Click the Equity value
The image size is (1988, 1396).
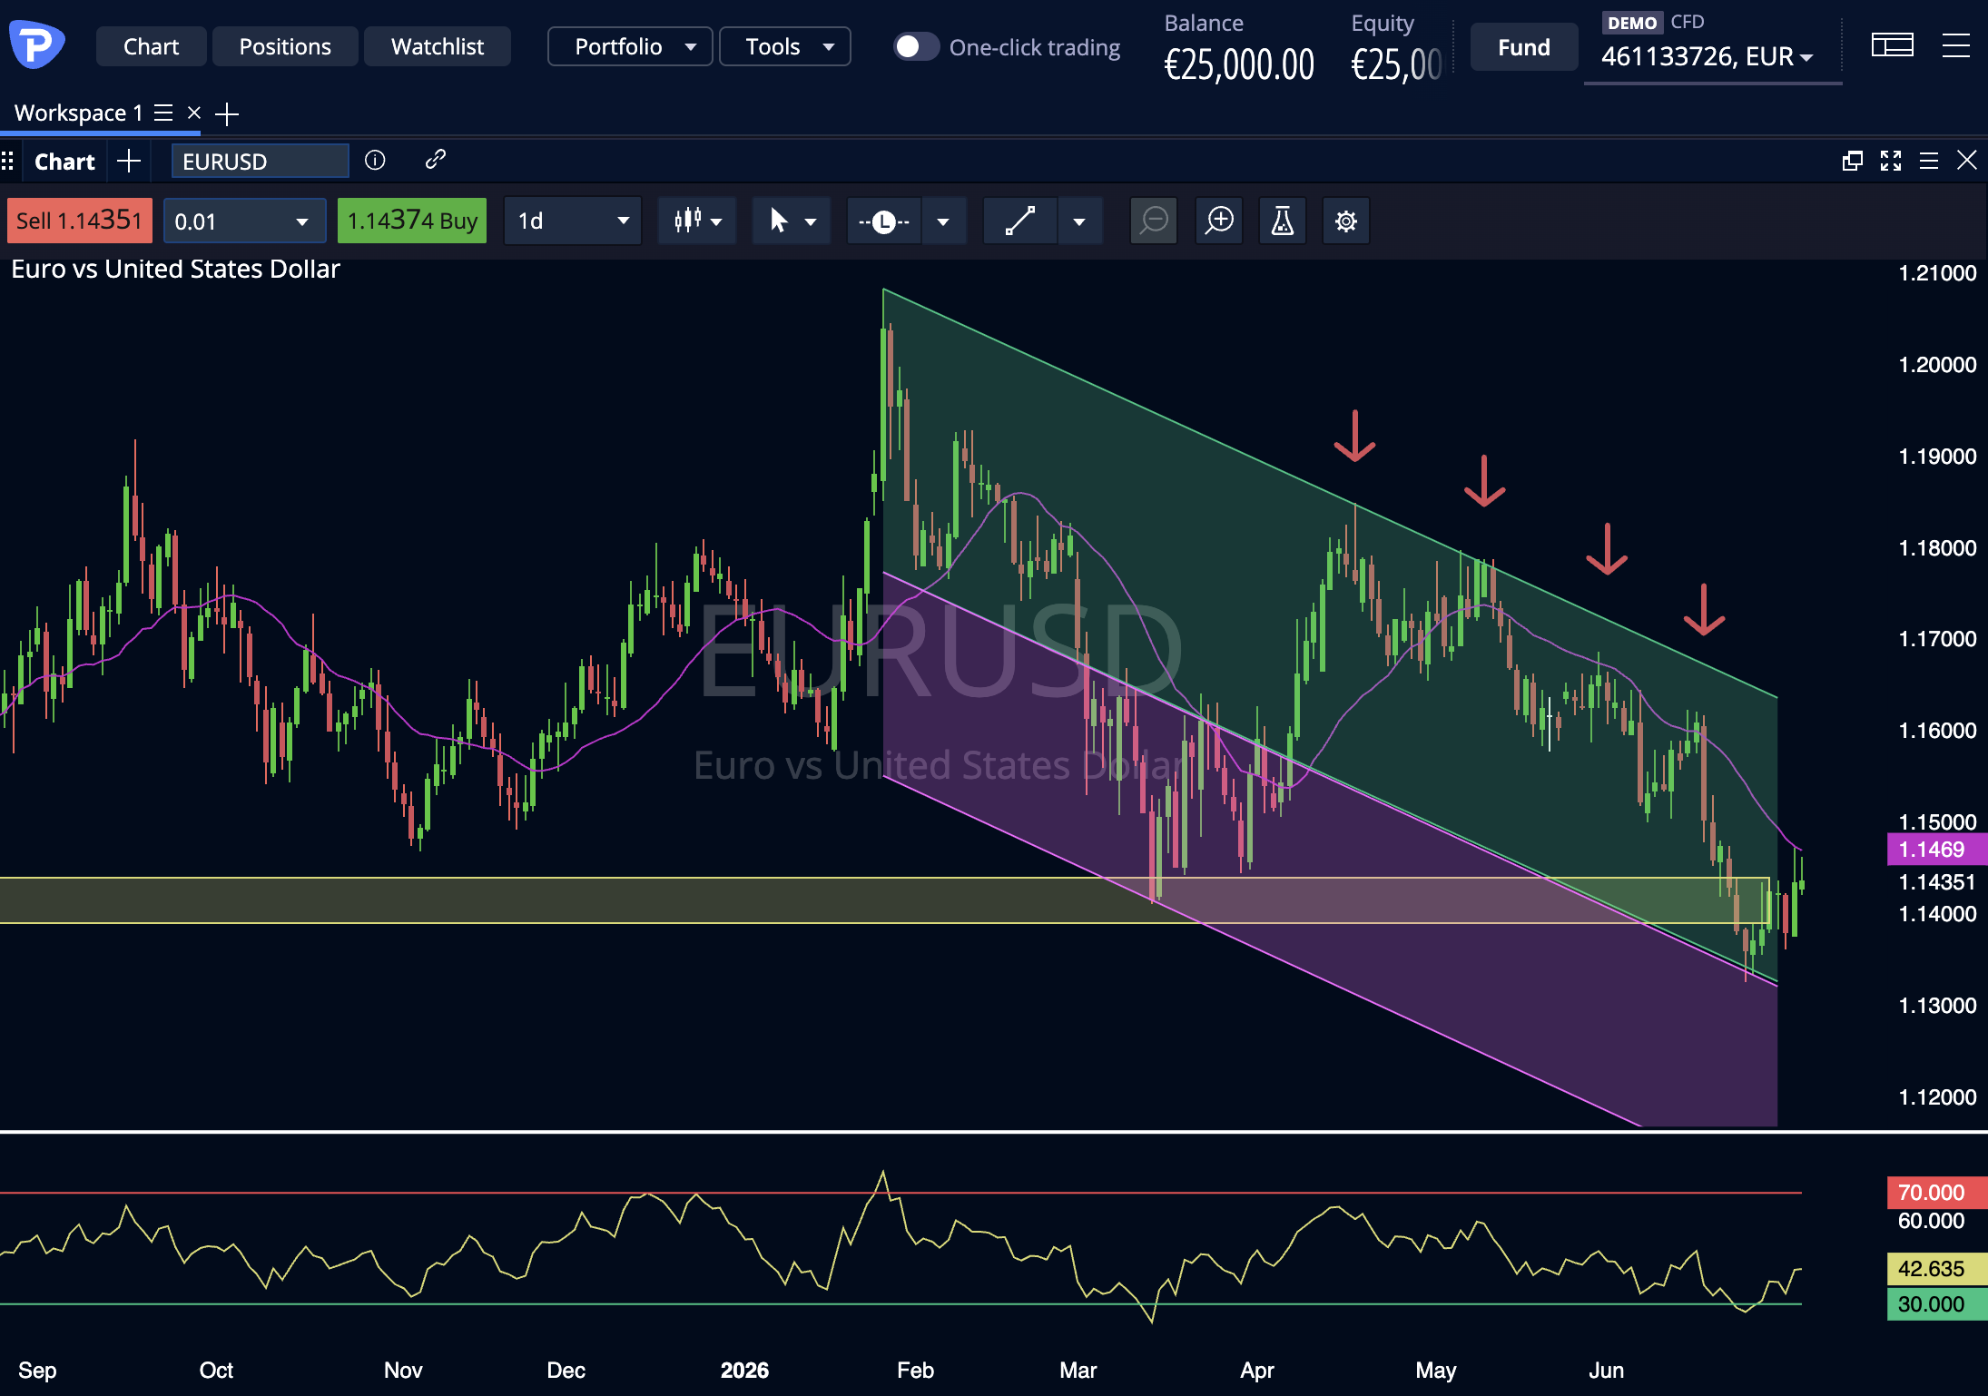point(1396,64)
